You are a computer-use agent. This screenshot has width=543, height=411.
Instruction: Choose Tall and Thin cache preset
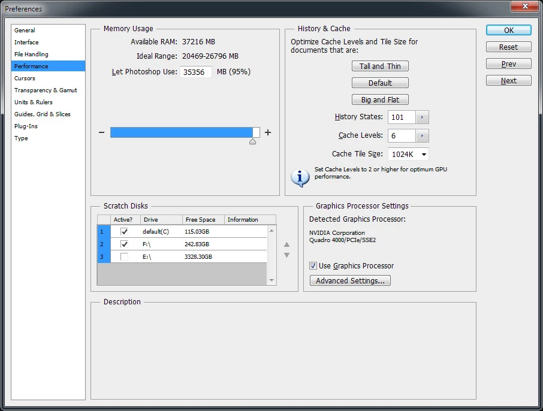tap(380, 66)
